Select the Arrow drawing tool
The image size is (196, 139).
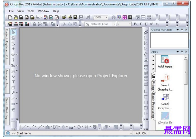pyautogui.click(x=13, y=93)
